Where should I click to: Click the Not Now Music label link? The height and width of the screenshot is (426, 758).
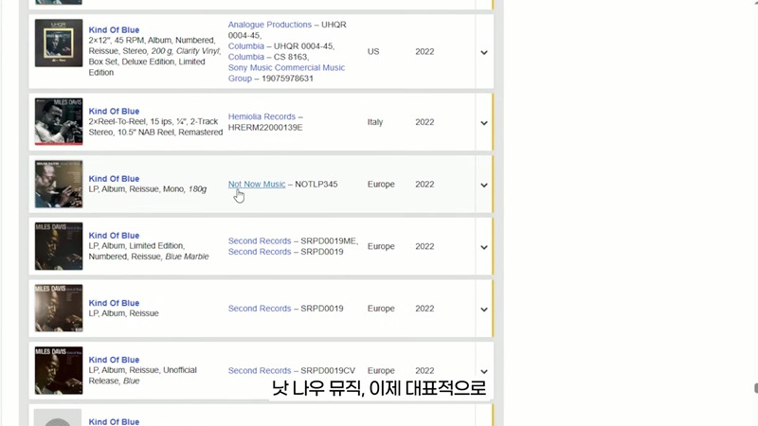[256, 184]
